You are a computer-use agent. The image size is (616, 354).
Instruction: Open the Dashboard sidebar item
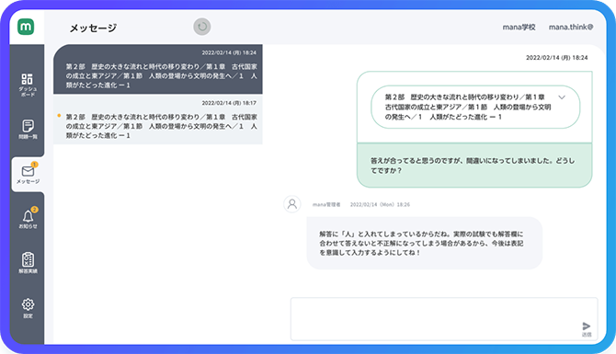tap(28, 85)
